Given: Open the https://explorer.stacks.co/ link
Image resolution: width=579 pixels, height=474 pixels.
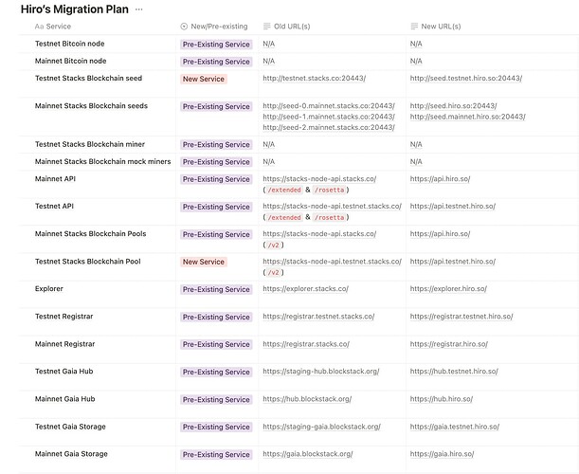Looking at the screenshot, I should [x=305, y=289].
